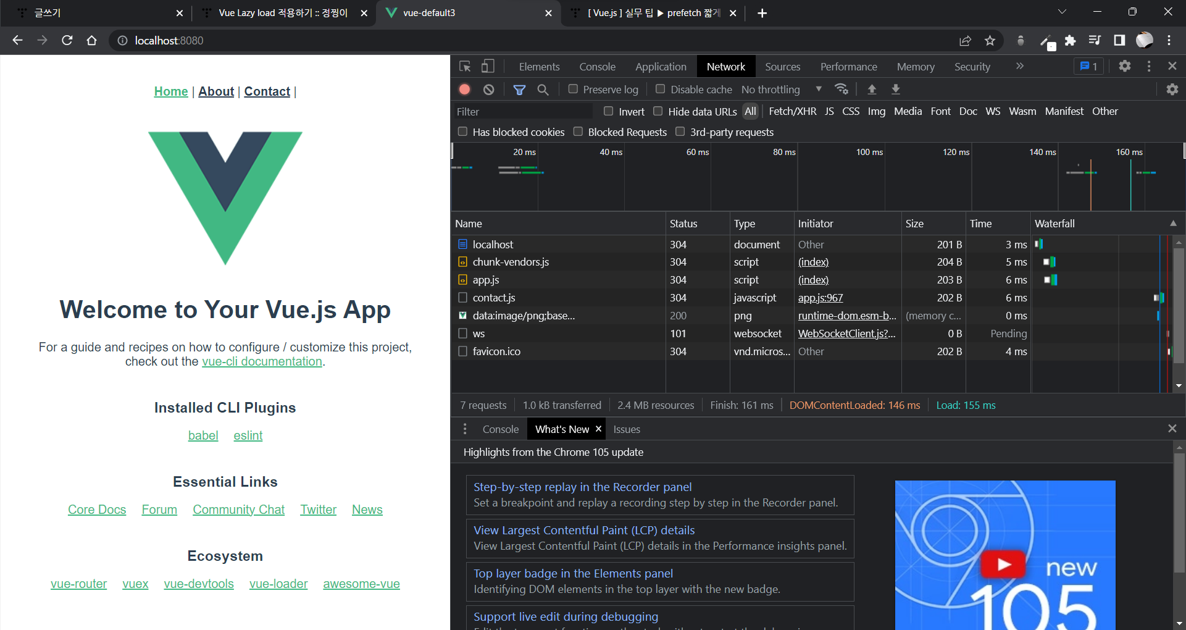Open Network panel settings gear

click(1172, 90)
